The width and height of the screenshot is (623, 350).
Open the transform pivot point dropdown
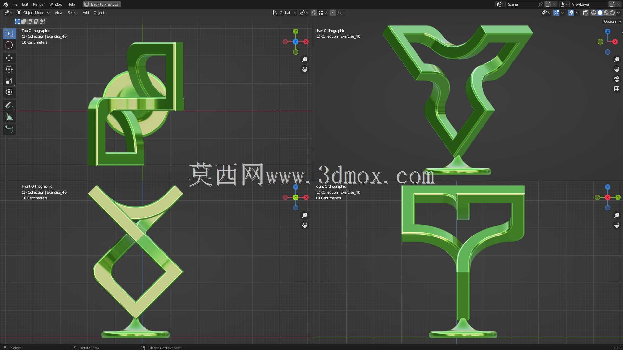304,13
